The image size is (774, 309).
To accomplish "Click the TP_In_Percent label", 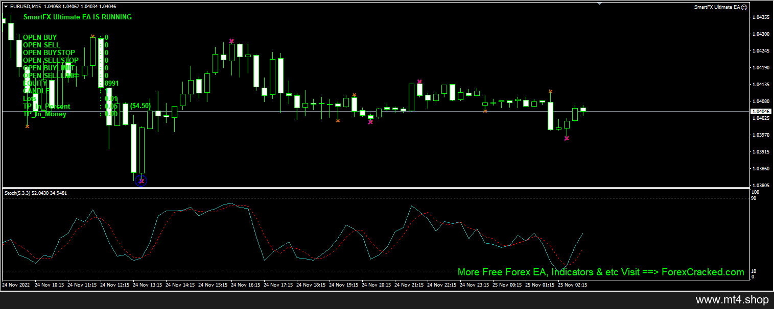I will tap(46, 106).
